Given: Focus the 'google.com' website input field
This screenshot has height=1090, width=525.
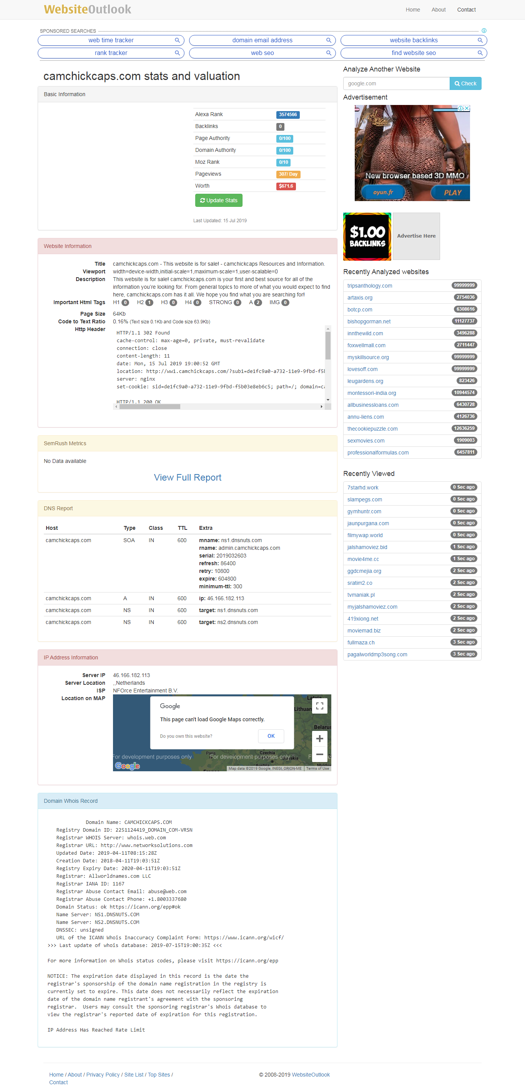Looking at the screenshot, I should tap(396, 83).
